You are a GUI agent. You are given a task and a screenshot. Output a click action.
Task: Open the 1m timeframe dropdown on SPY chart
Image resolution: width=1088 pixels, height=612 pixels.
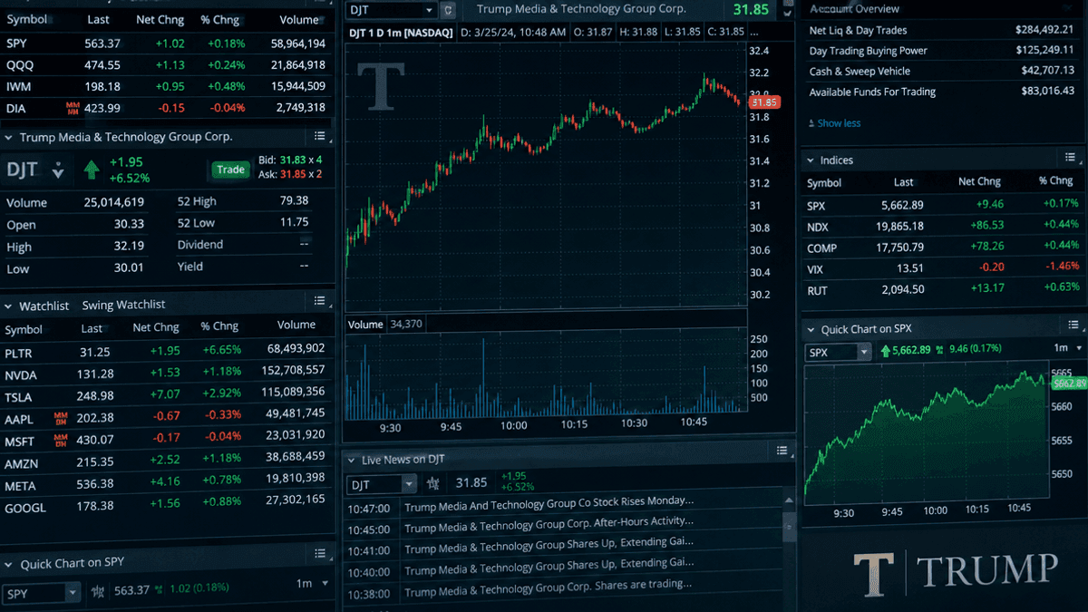point(313,583)
